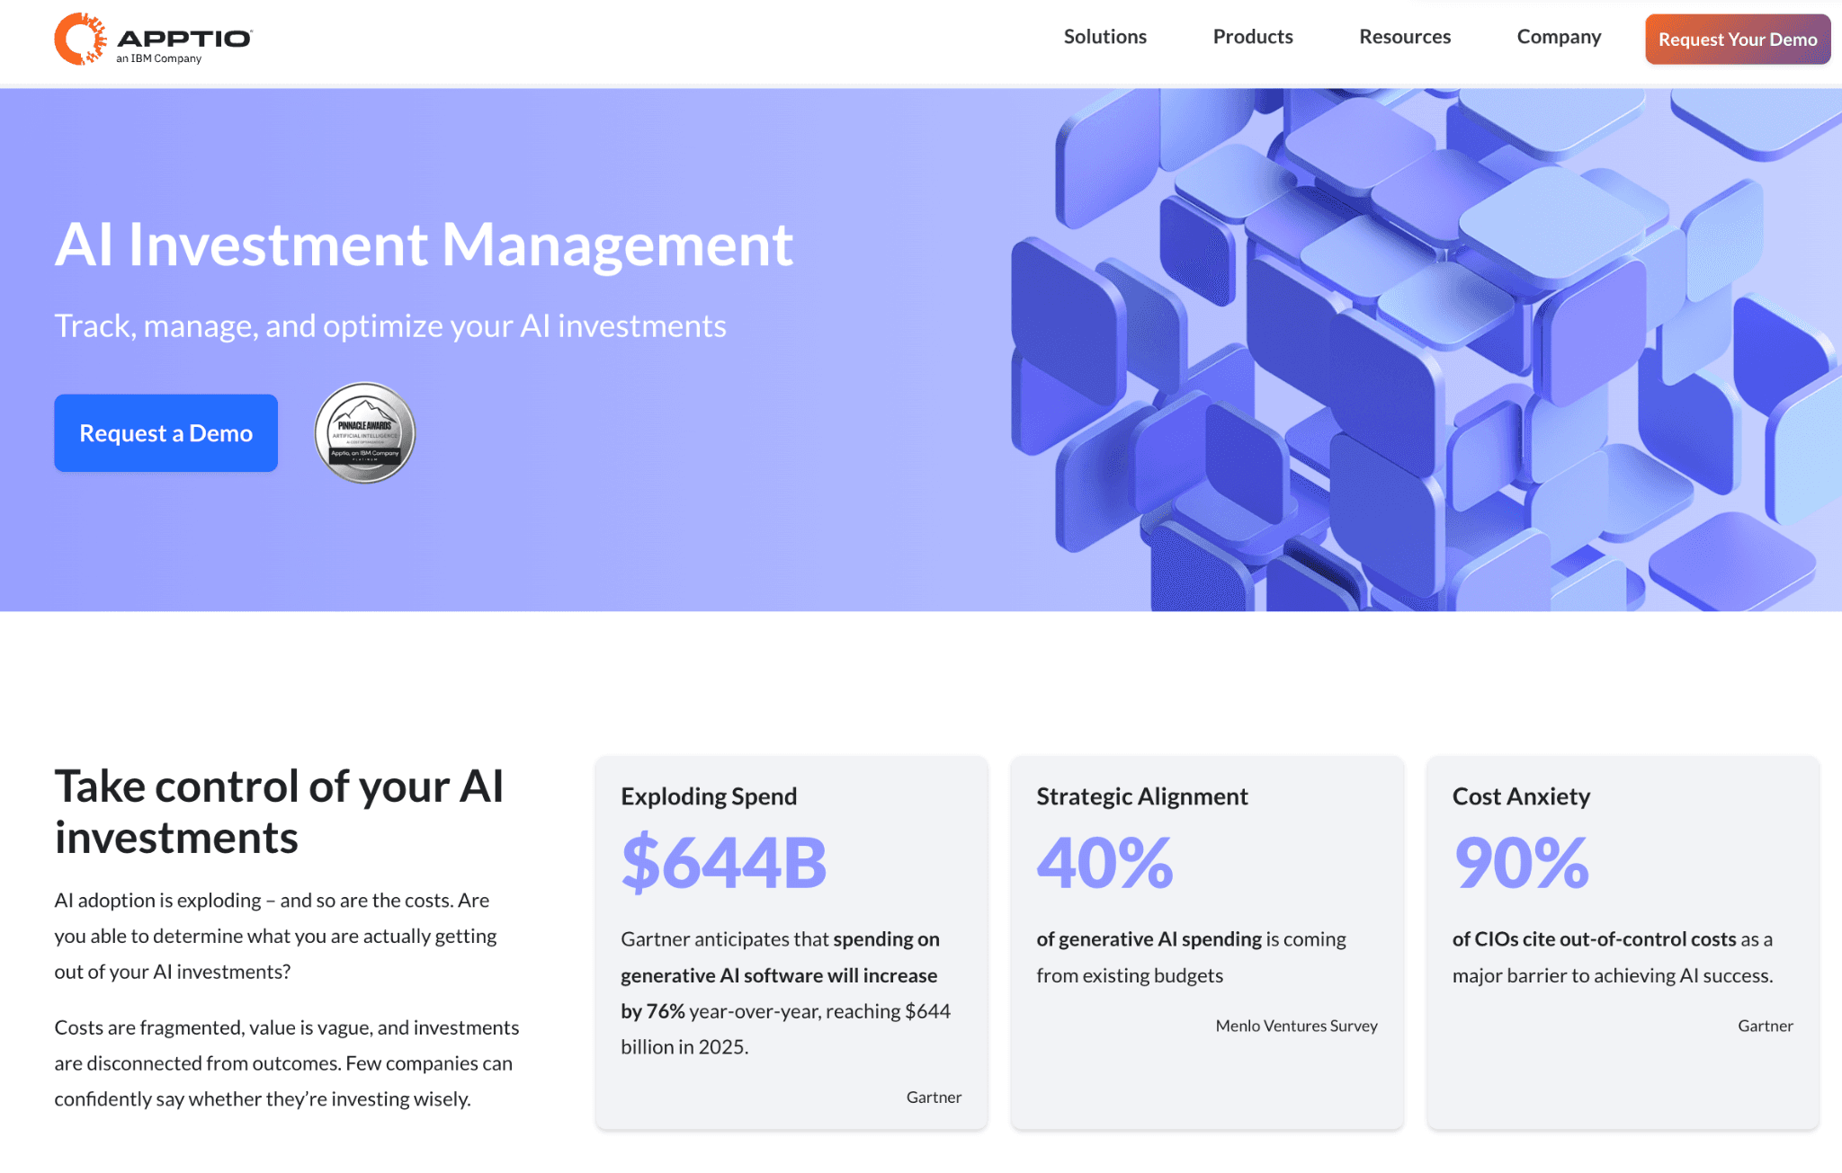
Task: Click the Menlo Ventures Survey source
Action: pyautogui.click(x=1296, y=1026)
